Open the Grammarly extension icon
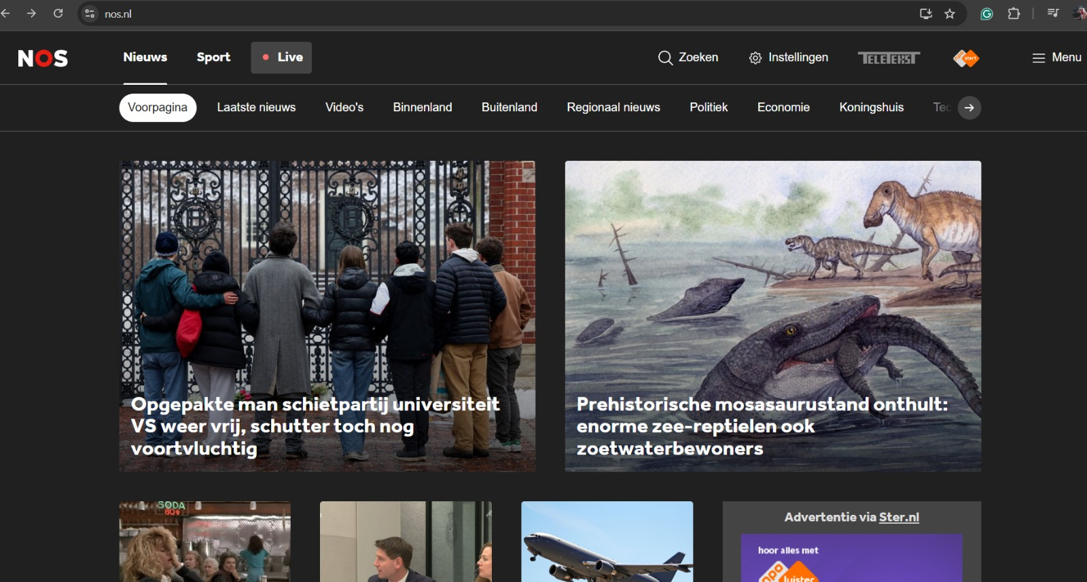This screenshot has width=1087, height=582. pyautogui.click(x=986, y=14)
